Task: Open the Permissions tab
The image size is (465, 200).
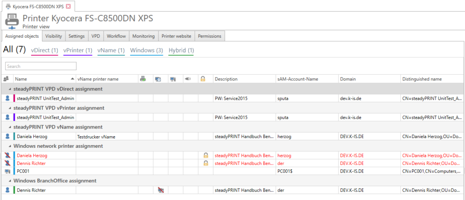Action: pyautogui.click(x=209, y=36)
